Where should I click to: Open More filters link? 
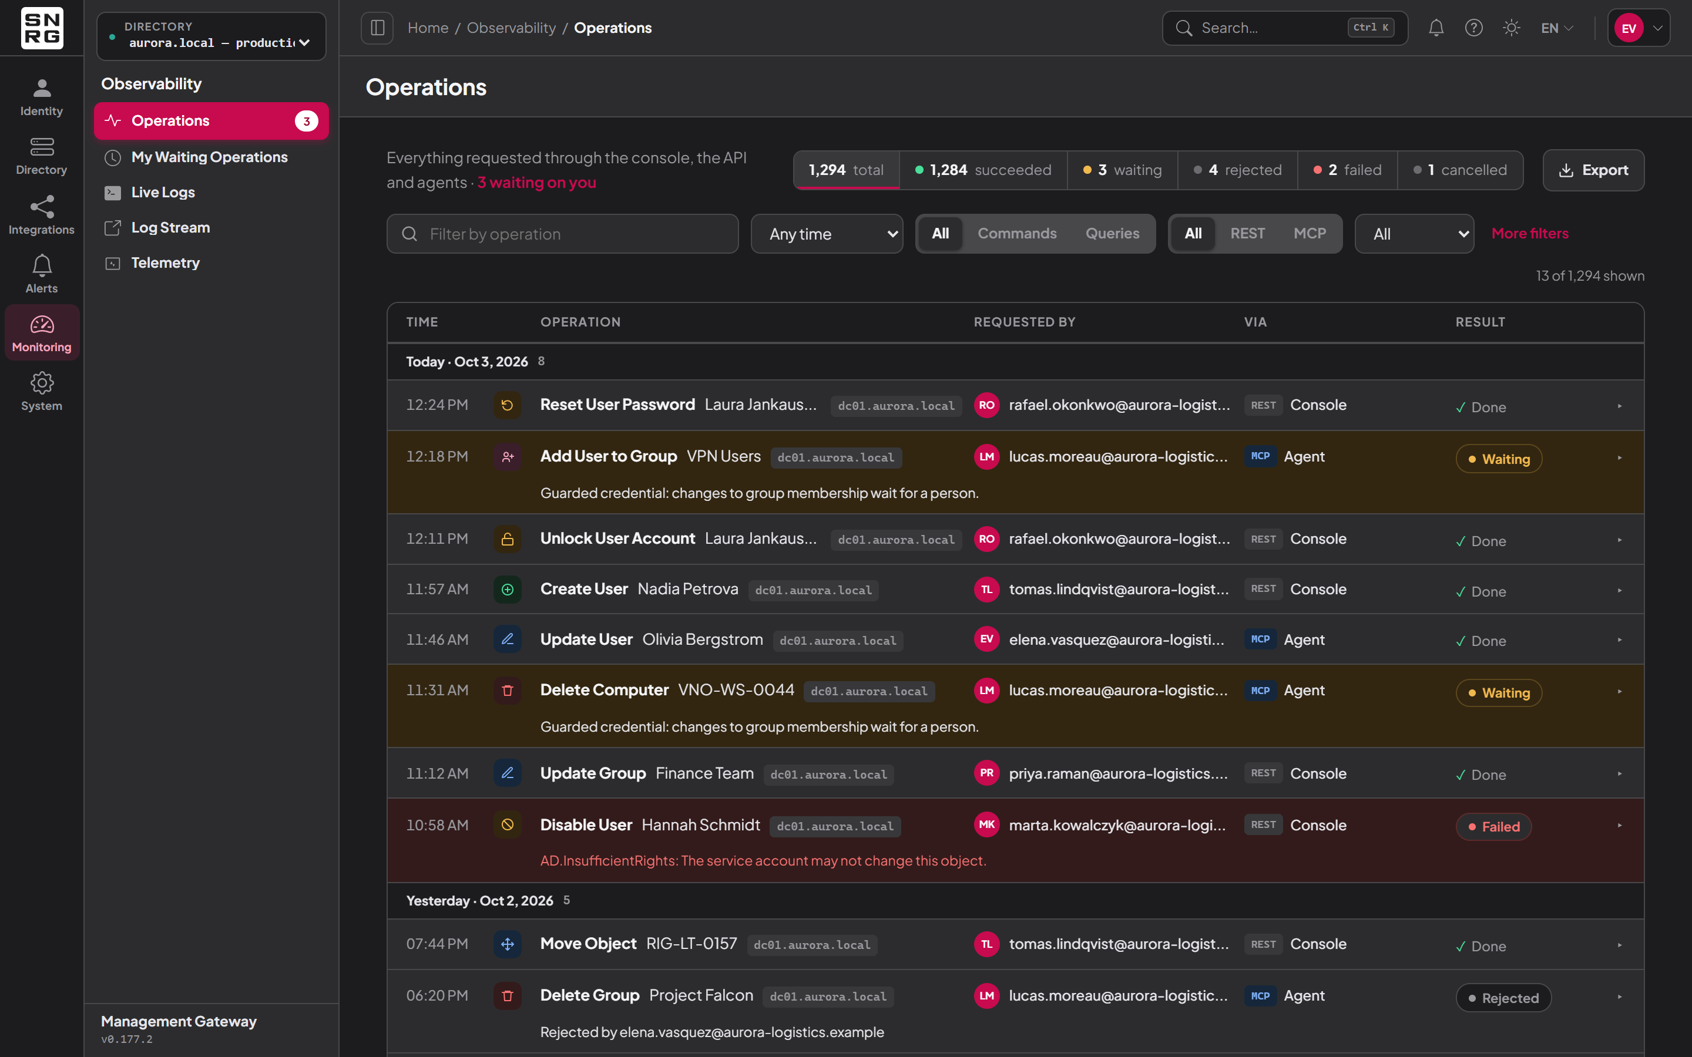pos(1530,234)
